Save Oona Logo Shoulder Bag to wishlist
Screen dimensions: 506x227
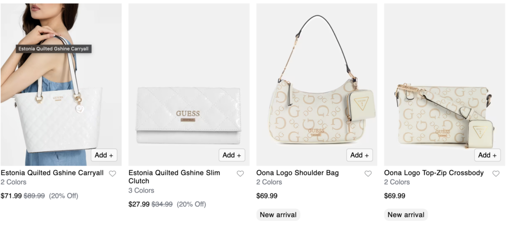pyautogui.click(x=368, y=174)
